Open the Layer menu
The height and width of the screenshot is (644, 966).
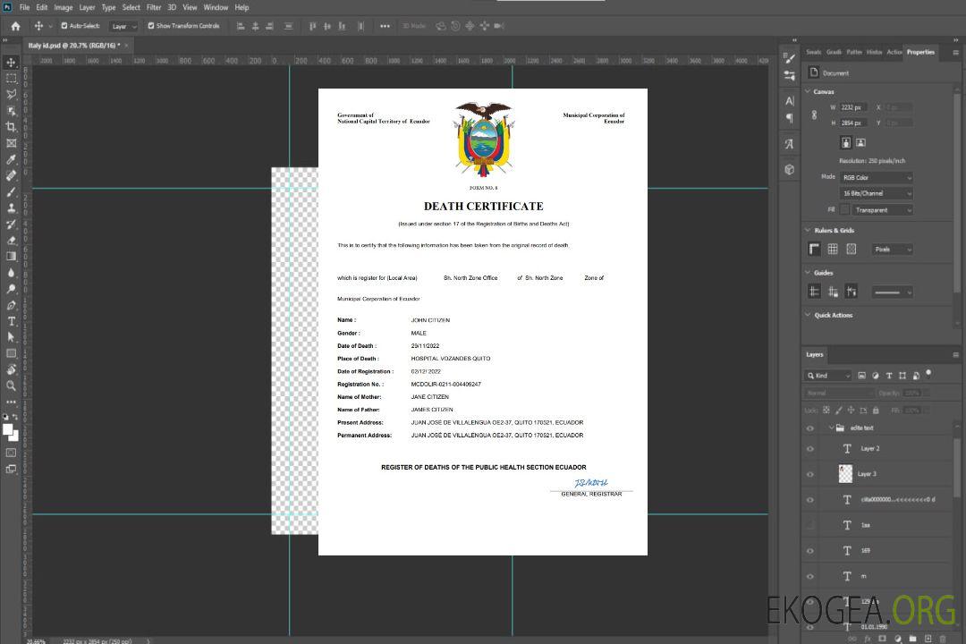87,7
